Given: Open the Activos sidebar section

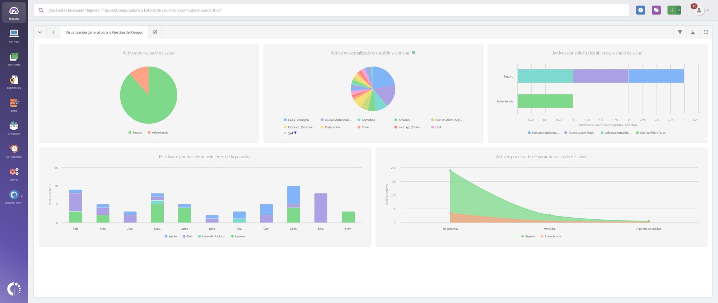Looking at the screenshot, I should click(x=14, y=36).
